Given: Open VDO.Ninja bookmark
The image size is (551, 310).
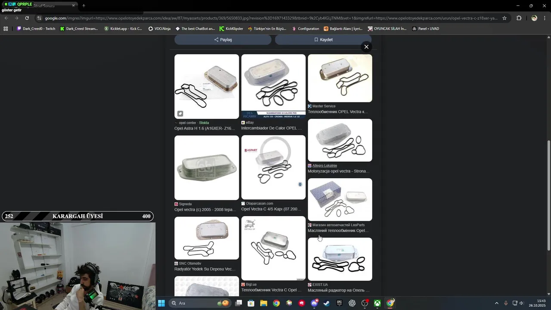Looking at the screenshot, I should [159, 29].
